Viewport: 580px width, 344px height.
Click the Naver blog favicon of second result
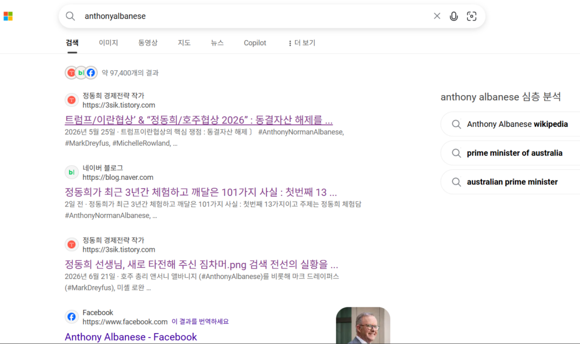point(72,172)
